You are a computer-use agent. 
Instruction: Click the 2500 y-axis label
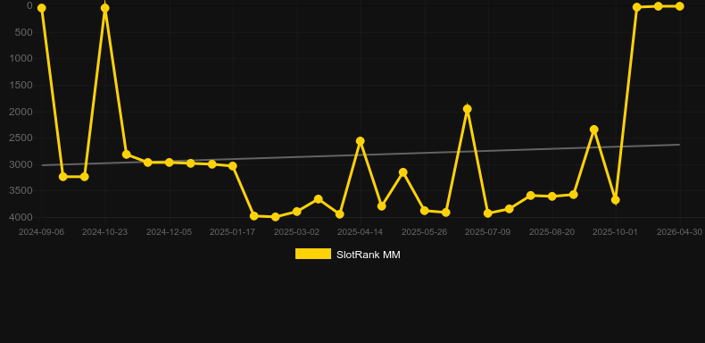pyautogui.click(x=21, y=138)
